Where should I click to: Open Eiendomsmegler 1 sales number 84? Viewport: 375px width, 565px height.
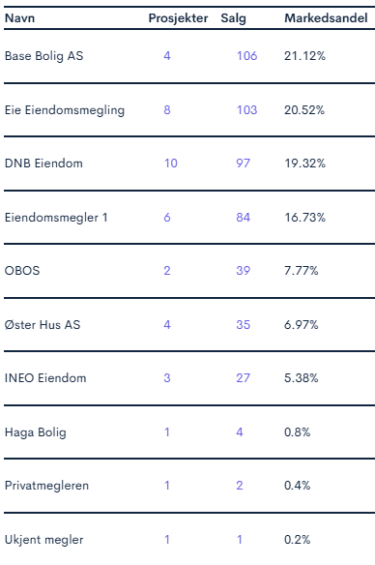click(x=243, y=218)
